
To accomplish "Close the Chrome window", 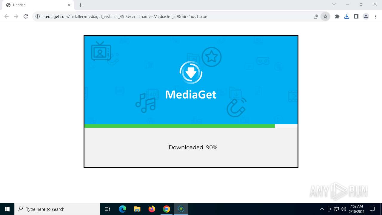I will [x=375, y=4].
